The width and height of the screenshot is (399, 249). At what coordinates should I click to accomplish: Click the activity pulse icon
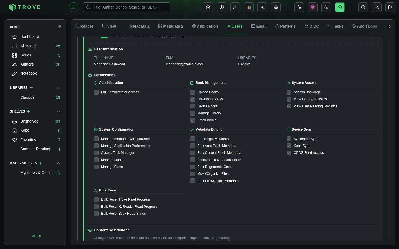click(299, 7)
